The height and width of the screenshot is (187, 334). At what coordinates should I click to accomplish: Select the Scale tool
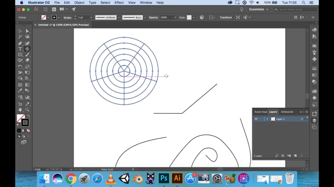[x=27, y=67]
